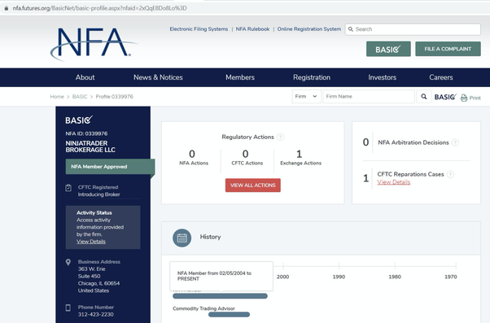Click VIEW ALL ACTIONS button
The height and width of the screenshot is (323, 490).
point(253,186)
